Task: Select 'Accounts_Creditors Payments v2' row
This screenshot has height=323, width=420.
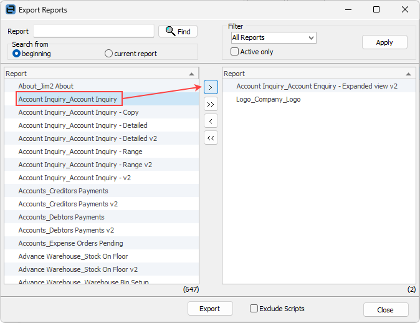Action: 102,204
